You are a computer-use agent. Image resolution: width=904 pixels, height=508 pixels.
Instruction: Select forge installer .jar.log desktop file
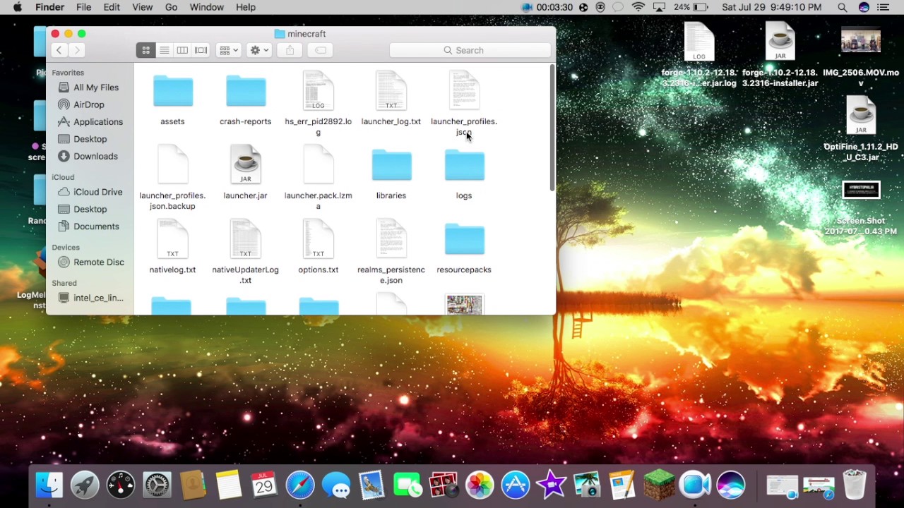pyautogui.click(x=698, y=42)
